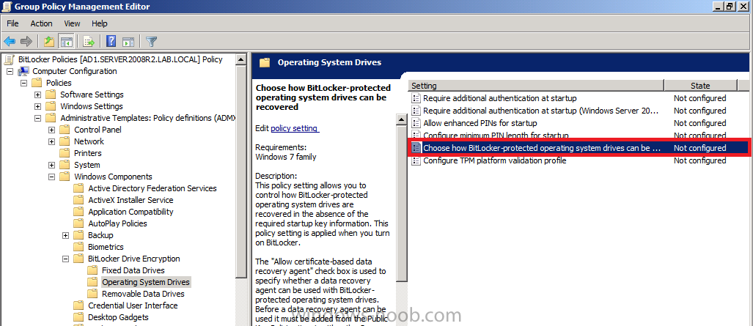This screenshot has height=326, width=753.
Task: Collapse the Administrative Templates node
Action: (x=38, y=118)
